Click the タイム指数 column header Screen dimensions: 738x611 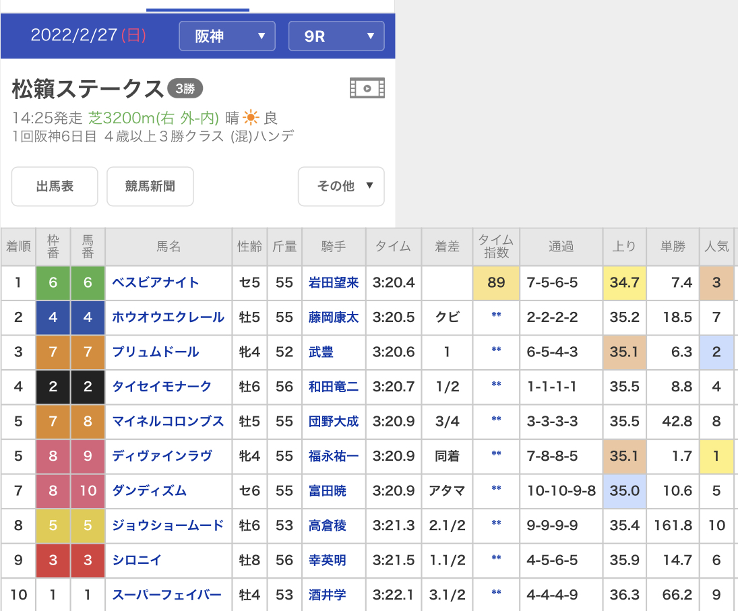[x=496, y=247]
